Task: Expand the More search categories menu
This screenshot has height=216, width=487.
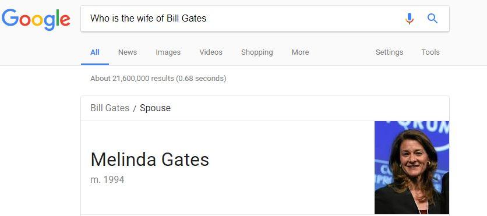Action: tap(300, 52)
